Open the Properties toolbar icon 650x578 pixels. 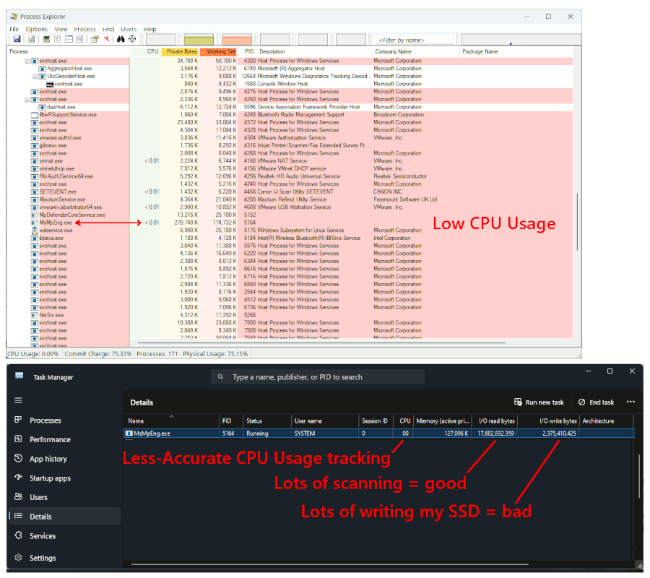pyautogui.click(x=95, y=39)
